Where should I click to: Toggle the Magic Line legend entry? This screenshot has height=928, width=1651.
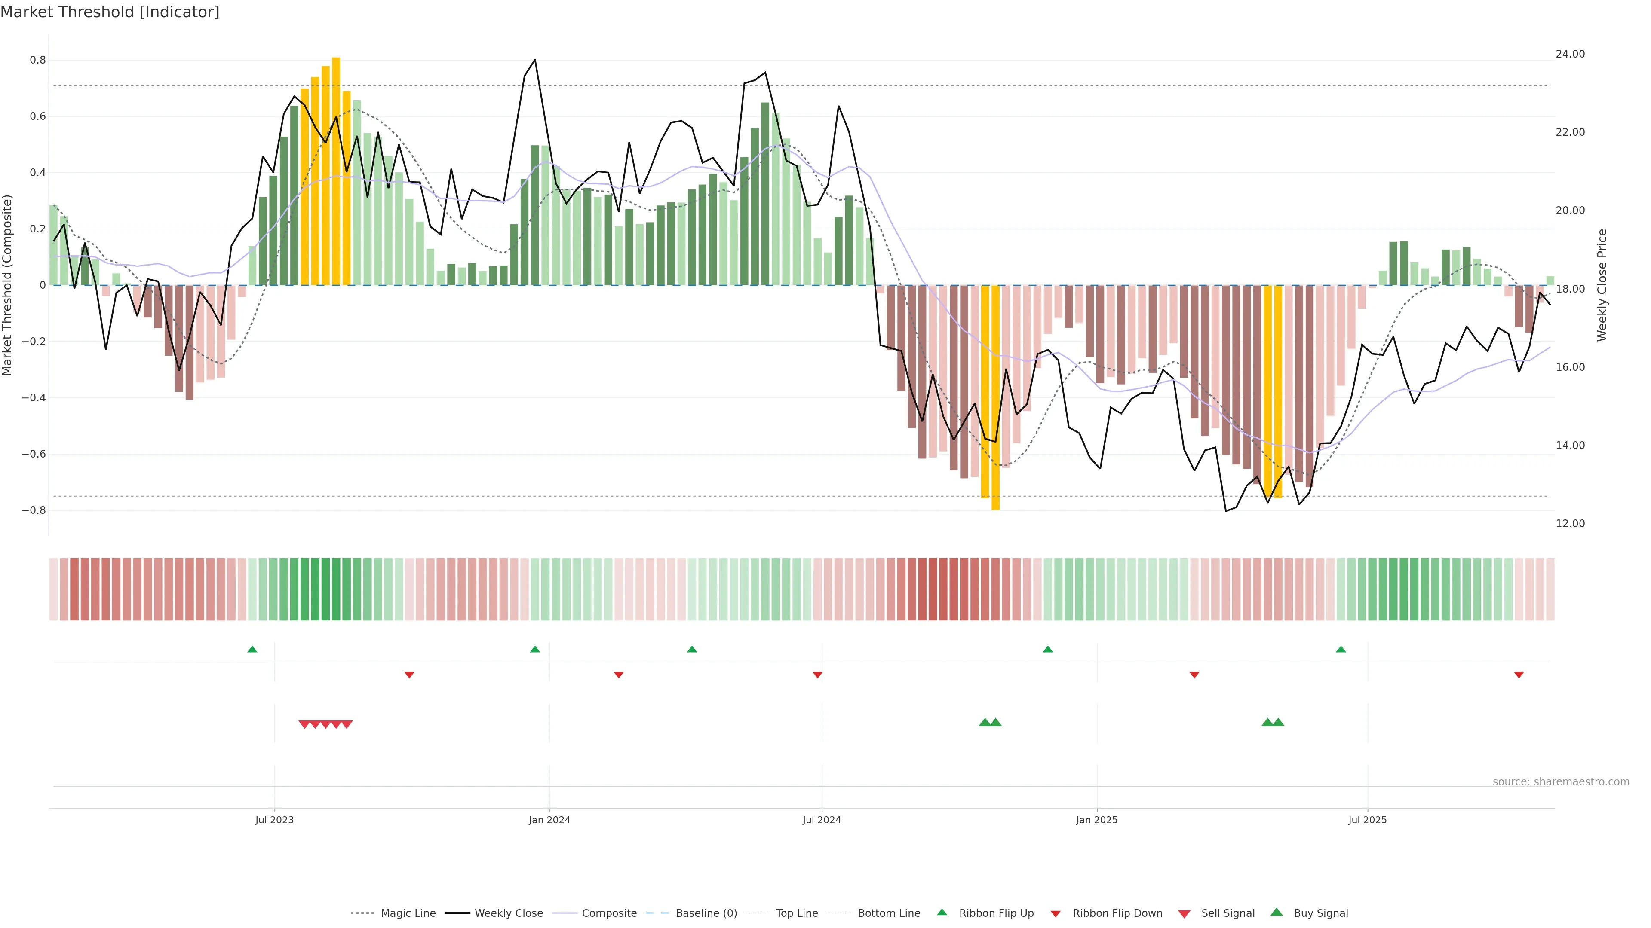[408, 913]
